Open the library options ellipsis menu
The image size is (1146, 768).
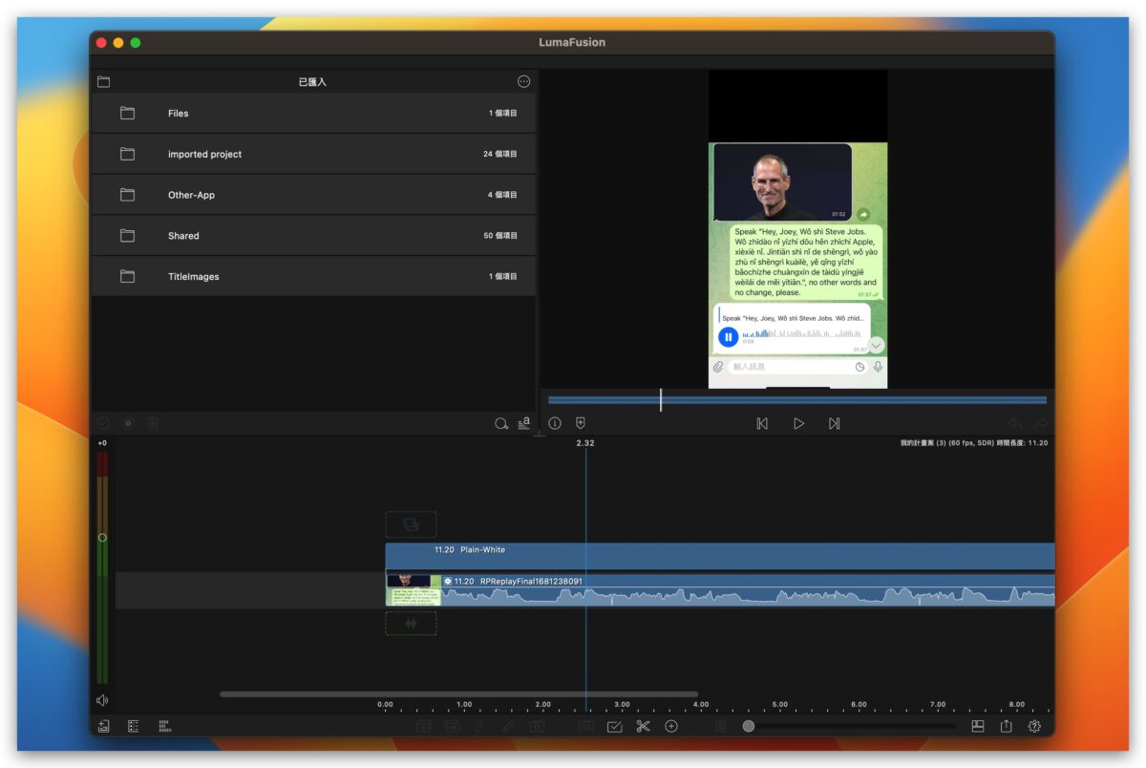[x=523, y=82]
